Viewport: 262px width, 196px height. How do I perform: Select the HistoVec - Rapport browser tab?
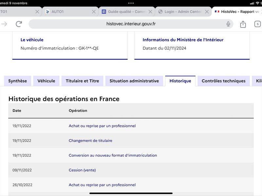pos(237,12)
